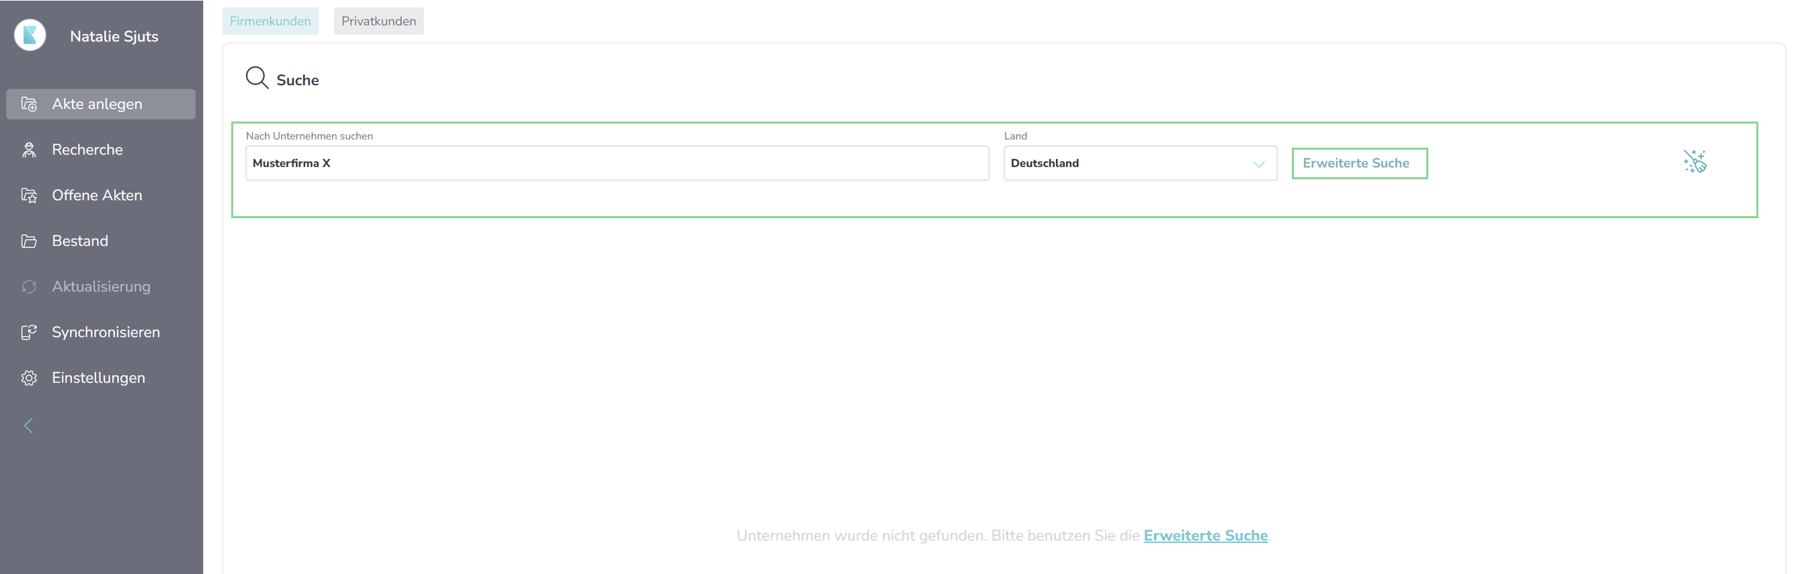Image resolution: width=1796 pixels, height=574 pixels.
Task: Open the Aktualisierung menu item
Action: pos(101,286)
